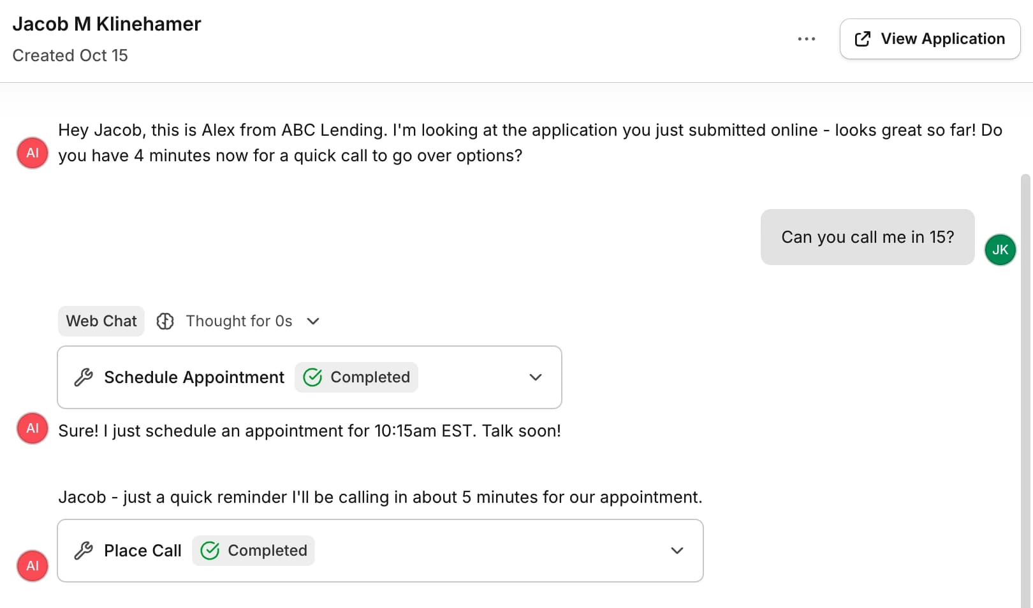The image size is (1033, 608).
Task: Click the AI avatar beside Place Call
Action: point(33,566)
